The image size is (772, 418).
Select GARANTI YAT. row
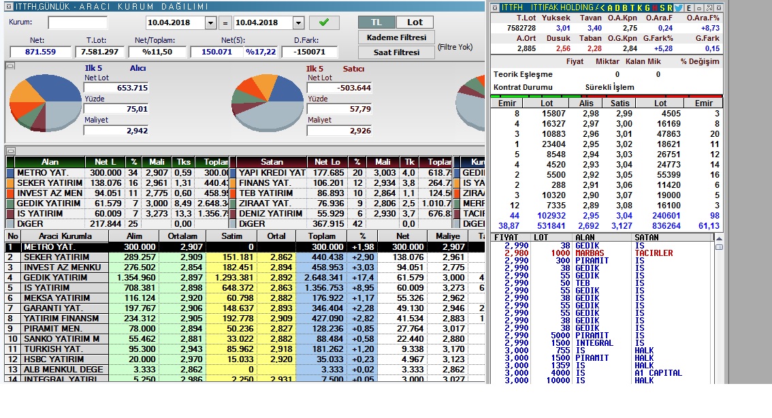[x=244, y=308]
